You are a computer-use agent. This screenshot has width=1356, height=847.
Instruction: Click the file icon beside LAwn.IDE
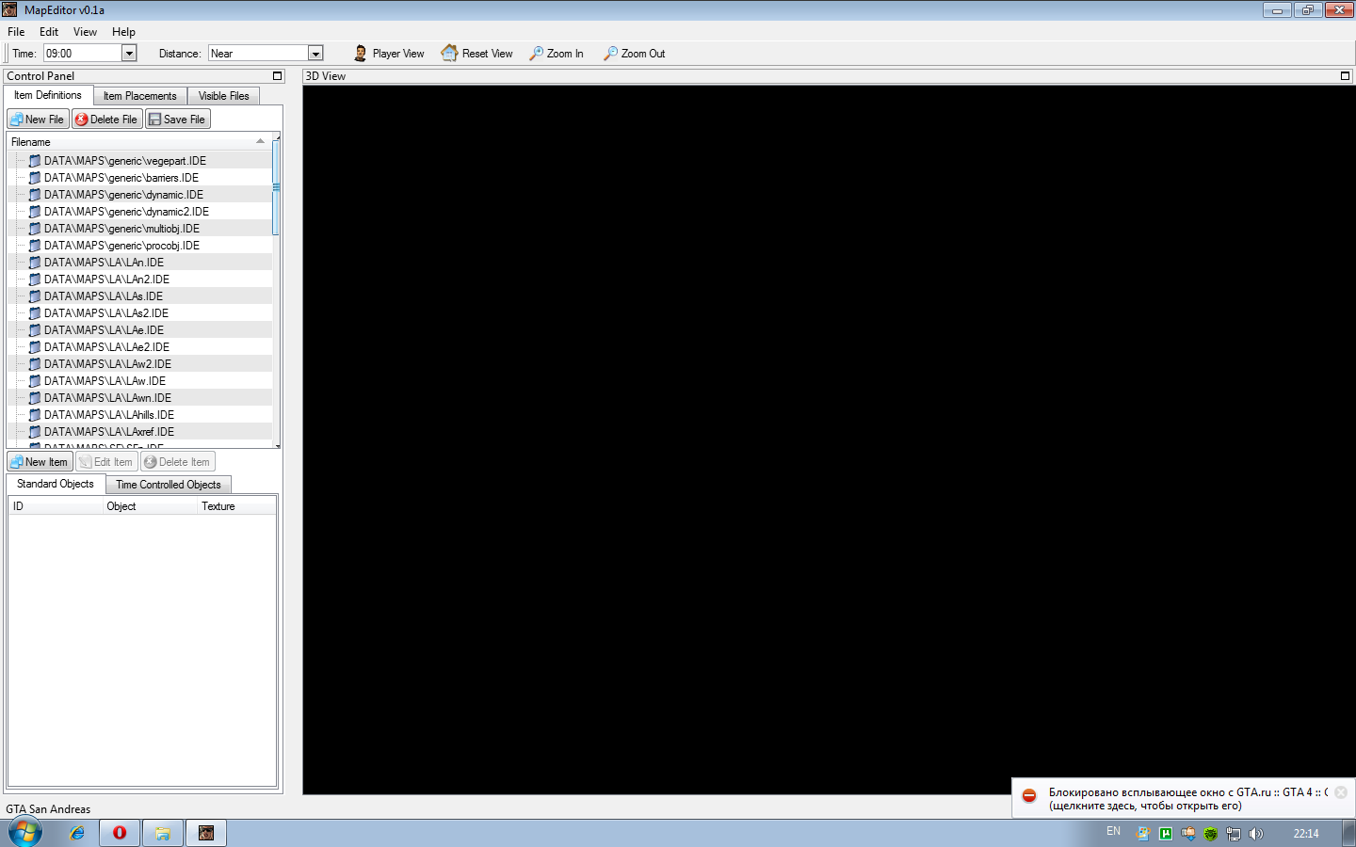pos(35,398)
